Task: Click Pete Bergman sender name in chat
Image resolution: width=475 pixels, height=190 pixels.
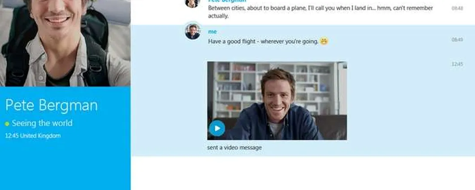Action: pyautogui.click(x=227, y=1)
